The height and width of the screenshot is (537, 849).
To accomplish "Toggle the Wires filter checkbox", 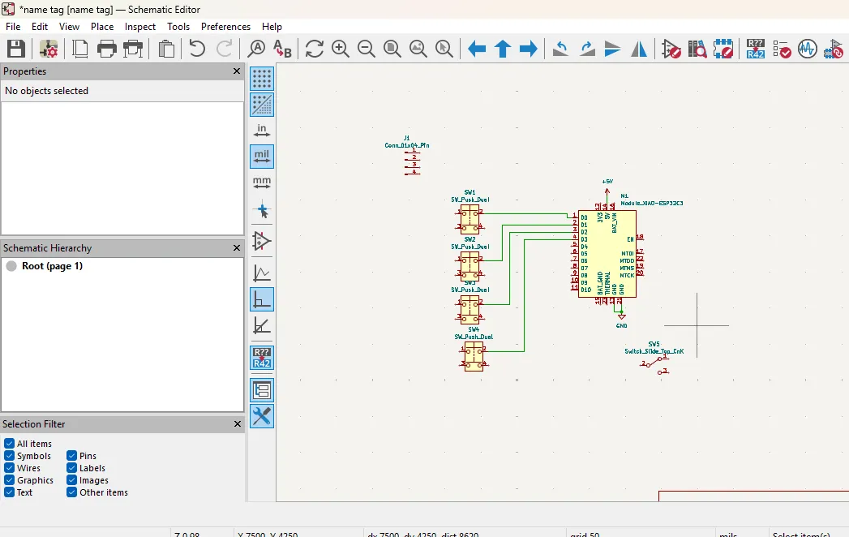I will click(x=10, y=468).
